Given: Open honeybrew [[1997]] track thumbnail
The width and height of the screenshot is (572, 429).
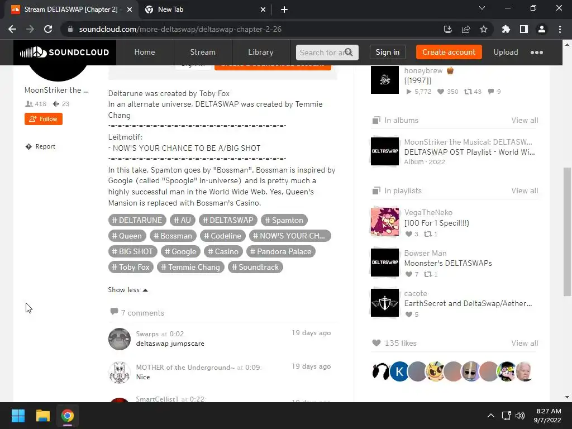Looking at the screenshot, I should pos(385,80).
